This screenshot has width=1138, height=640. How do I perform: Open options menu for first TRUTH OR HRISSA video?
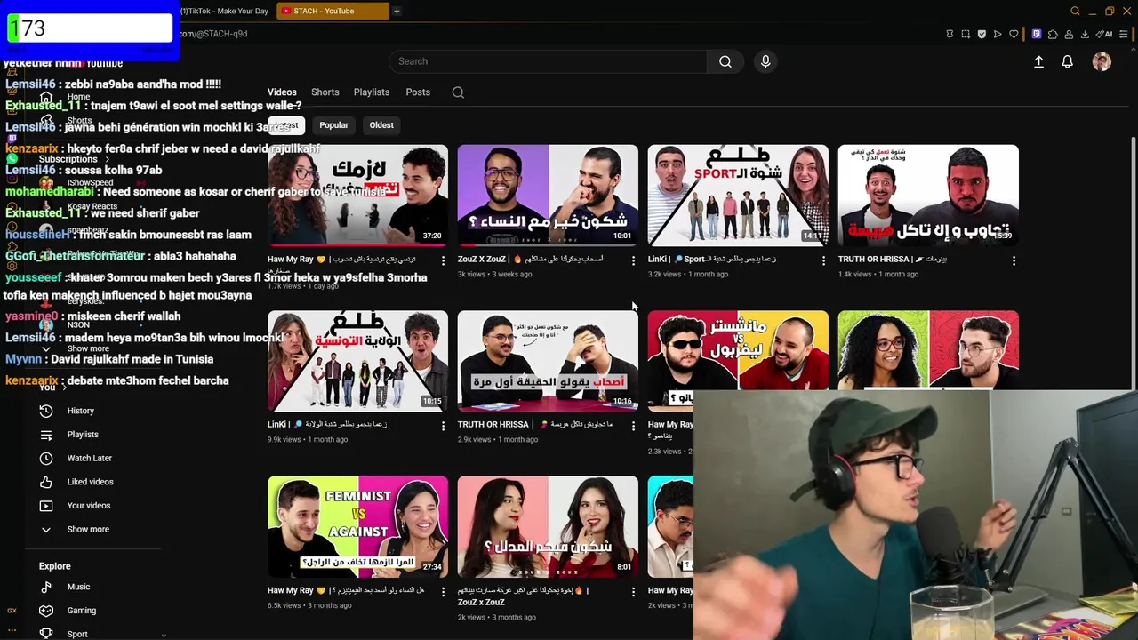tap(1014, 260)
